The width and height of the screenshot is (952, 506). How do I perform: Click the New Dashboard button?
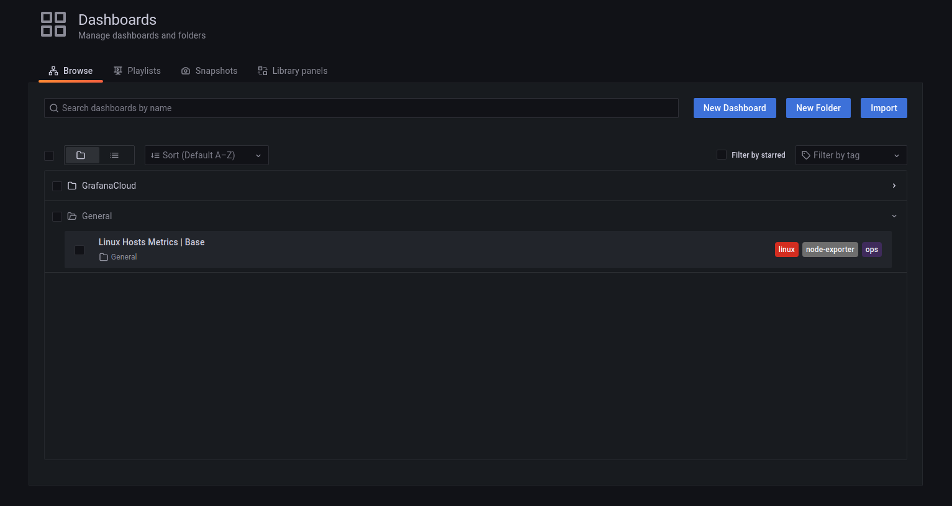(x=735, y=108)
